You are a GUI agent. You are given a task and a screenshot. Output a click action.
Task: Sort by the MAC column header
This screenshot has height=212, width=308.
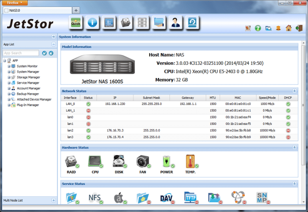click(238, 98)
